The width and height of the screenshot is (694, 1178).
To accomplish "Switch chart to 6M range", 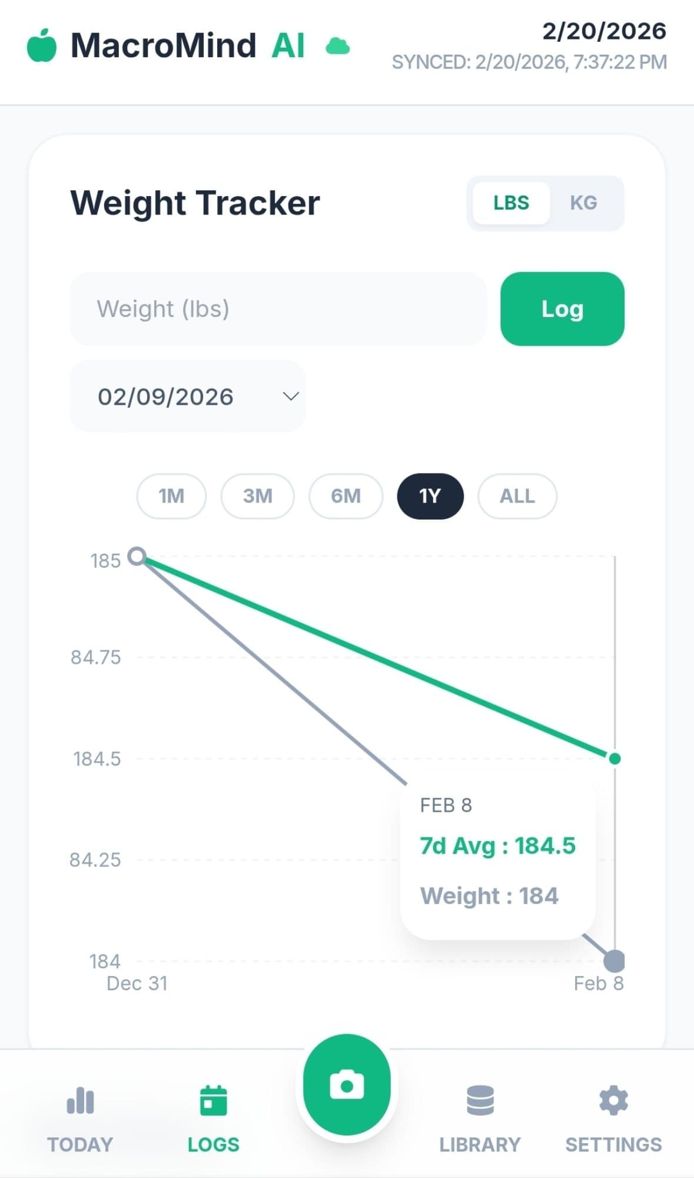I will (x=346, y=496).
